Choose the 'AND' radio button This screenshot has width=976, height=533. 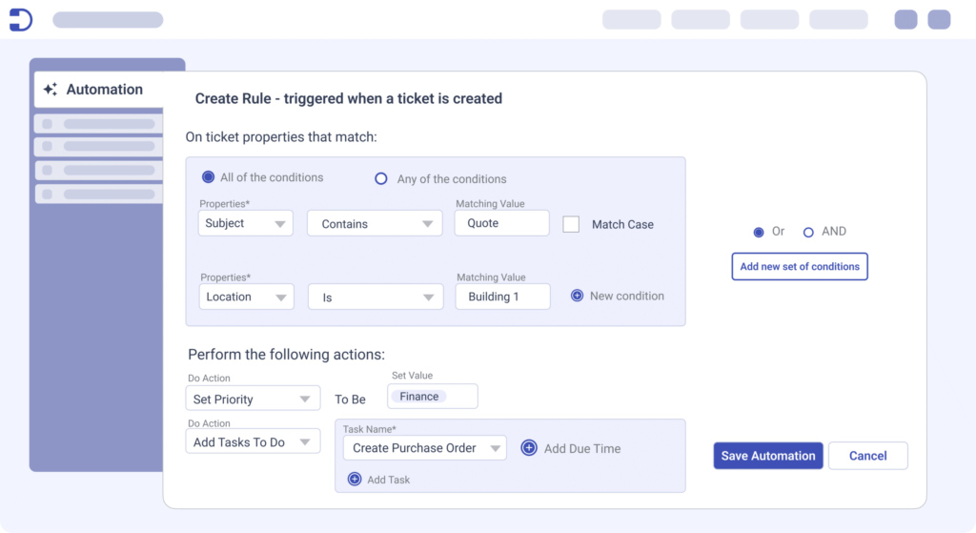pyautogui.click(x=808, y=232)
